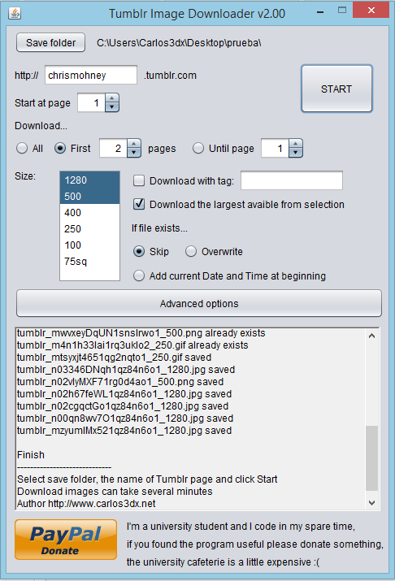Click log line tumblr_m4n1h33lai1rq3uklo2_250.gif already exists

(132, 345)
